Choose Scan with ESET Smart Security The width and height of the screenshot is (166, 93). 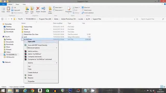pos(41,45)
